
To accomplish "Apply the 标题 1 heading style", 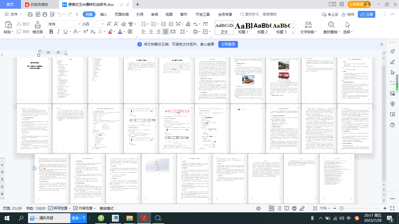I will 243,28.
